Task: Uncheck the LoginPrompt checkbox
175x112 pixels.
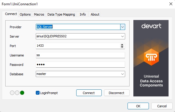Action: pyautogui.click(x=38, y=93)
